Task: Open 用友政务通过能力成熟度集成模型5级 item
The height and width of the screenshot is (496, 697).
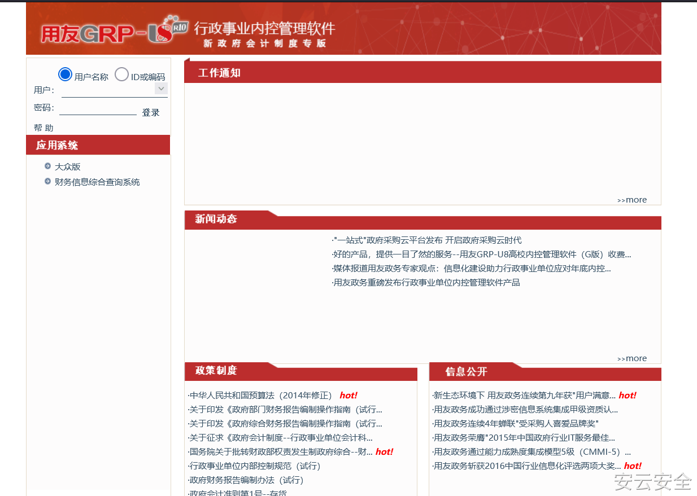Action: coord(532,452)
